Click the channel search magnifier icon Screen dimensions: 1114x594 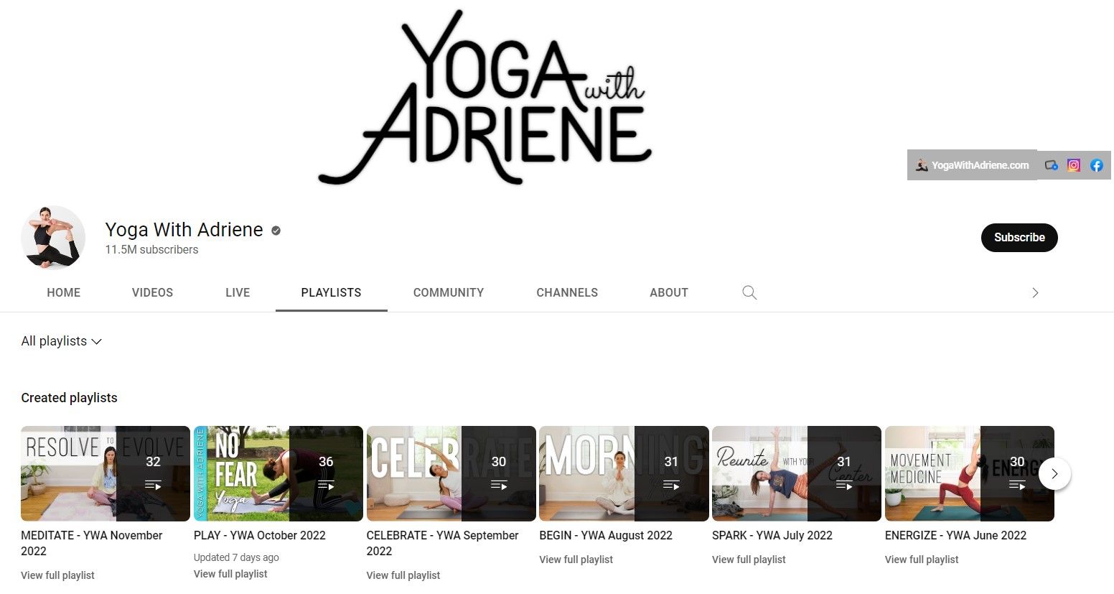749,292
